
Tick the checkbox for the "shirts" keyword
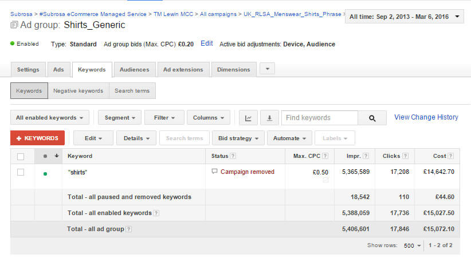click(21, 172)
